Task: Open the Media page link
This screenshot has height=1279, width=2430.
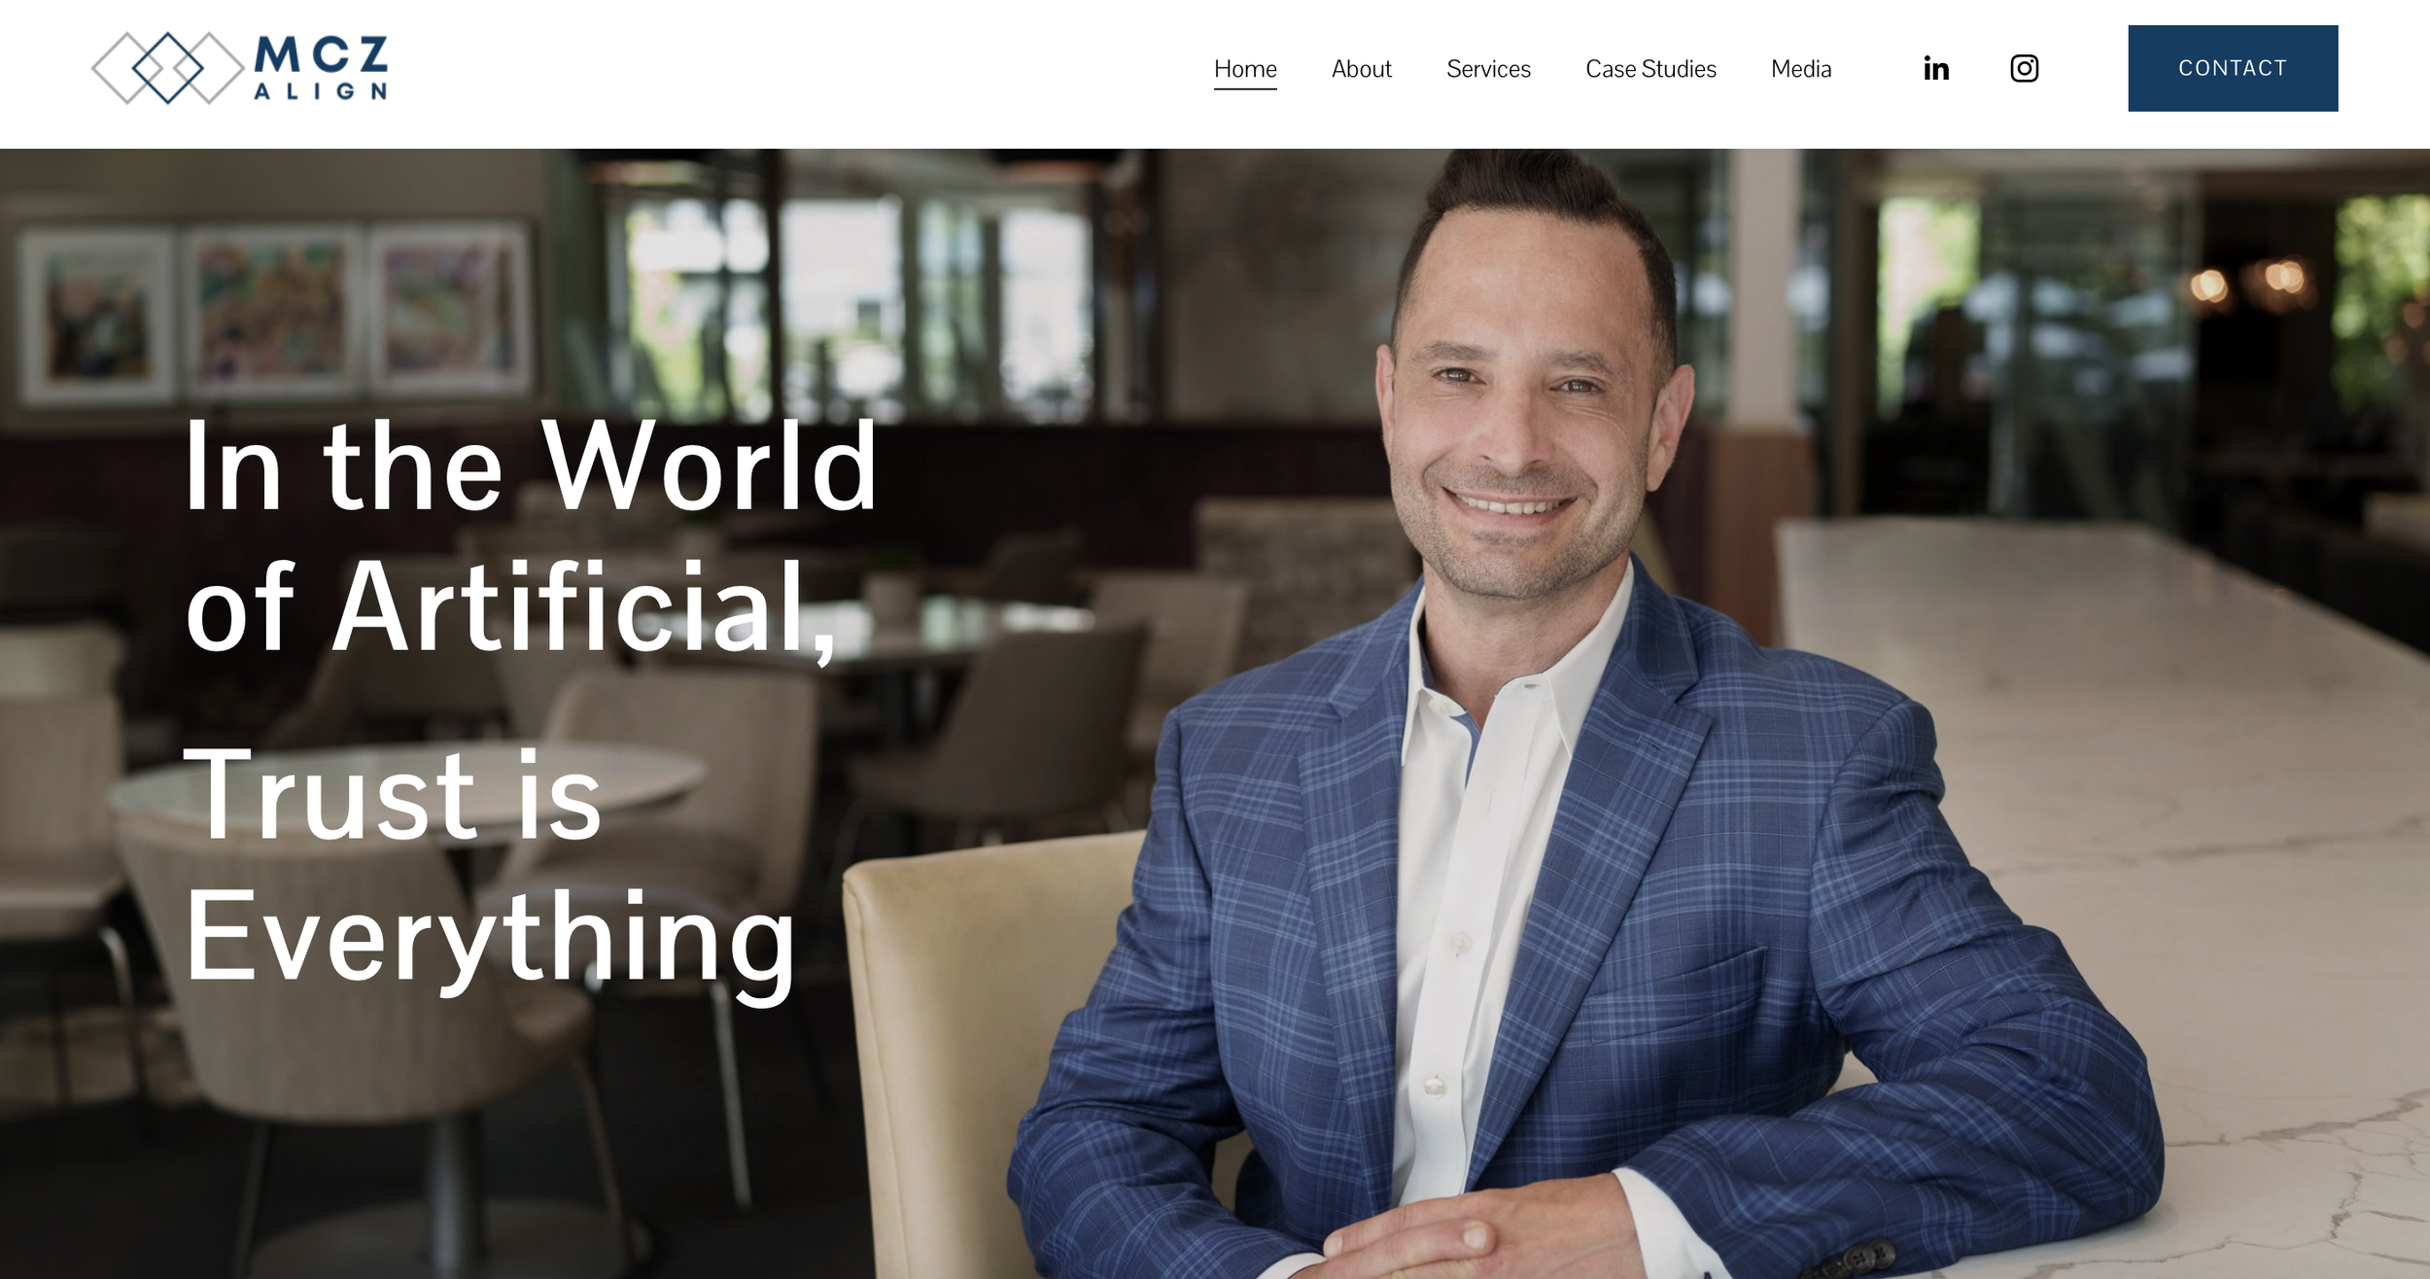Action: [x=1801, y=69]
